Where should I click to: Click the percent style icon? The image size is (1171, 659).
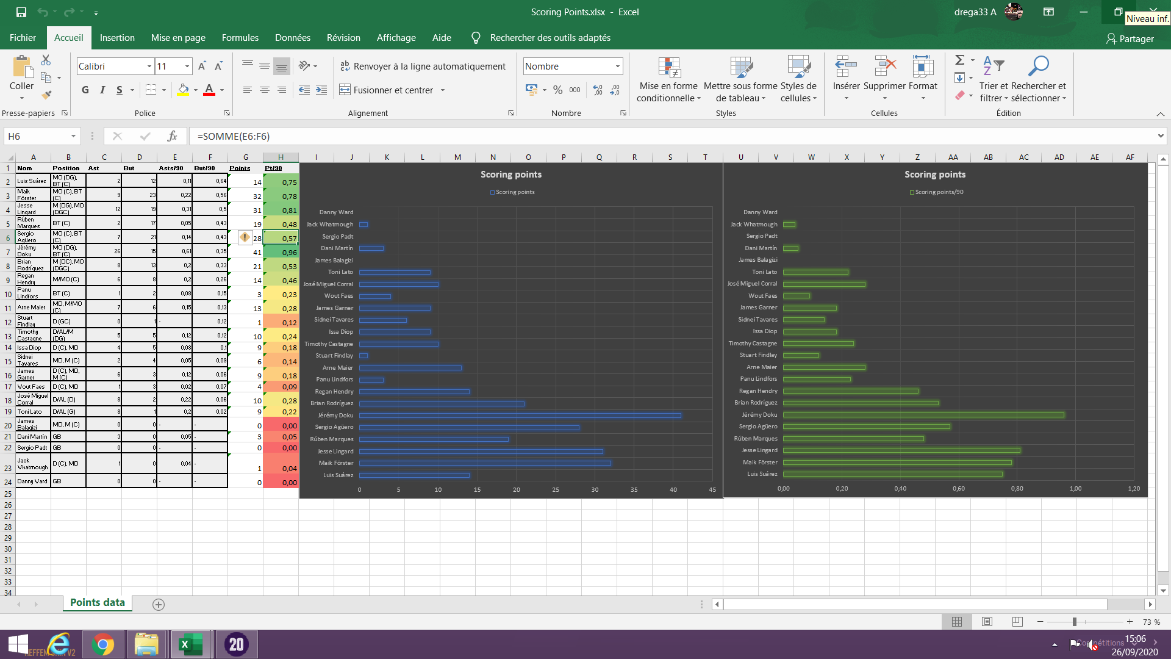click(x=557, y=90)
